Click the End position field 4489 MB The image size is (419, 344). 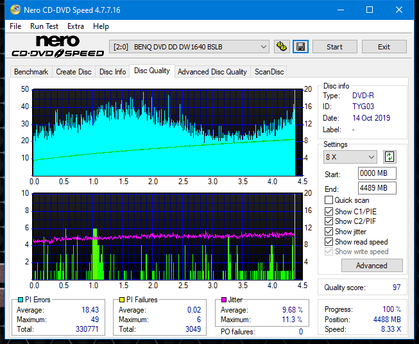pyautogui.click(x=377, y=188)
